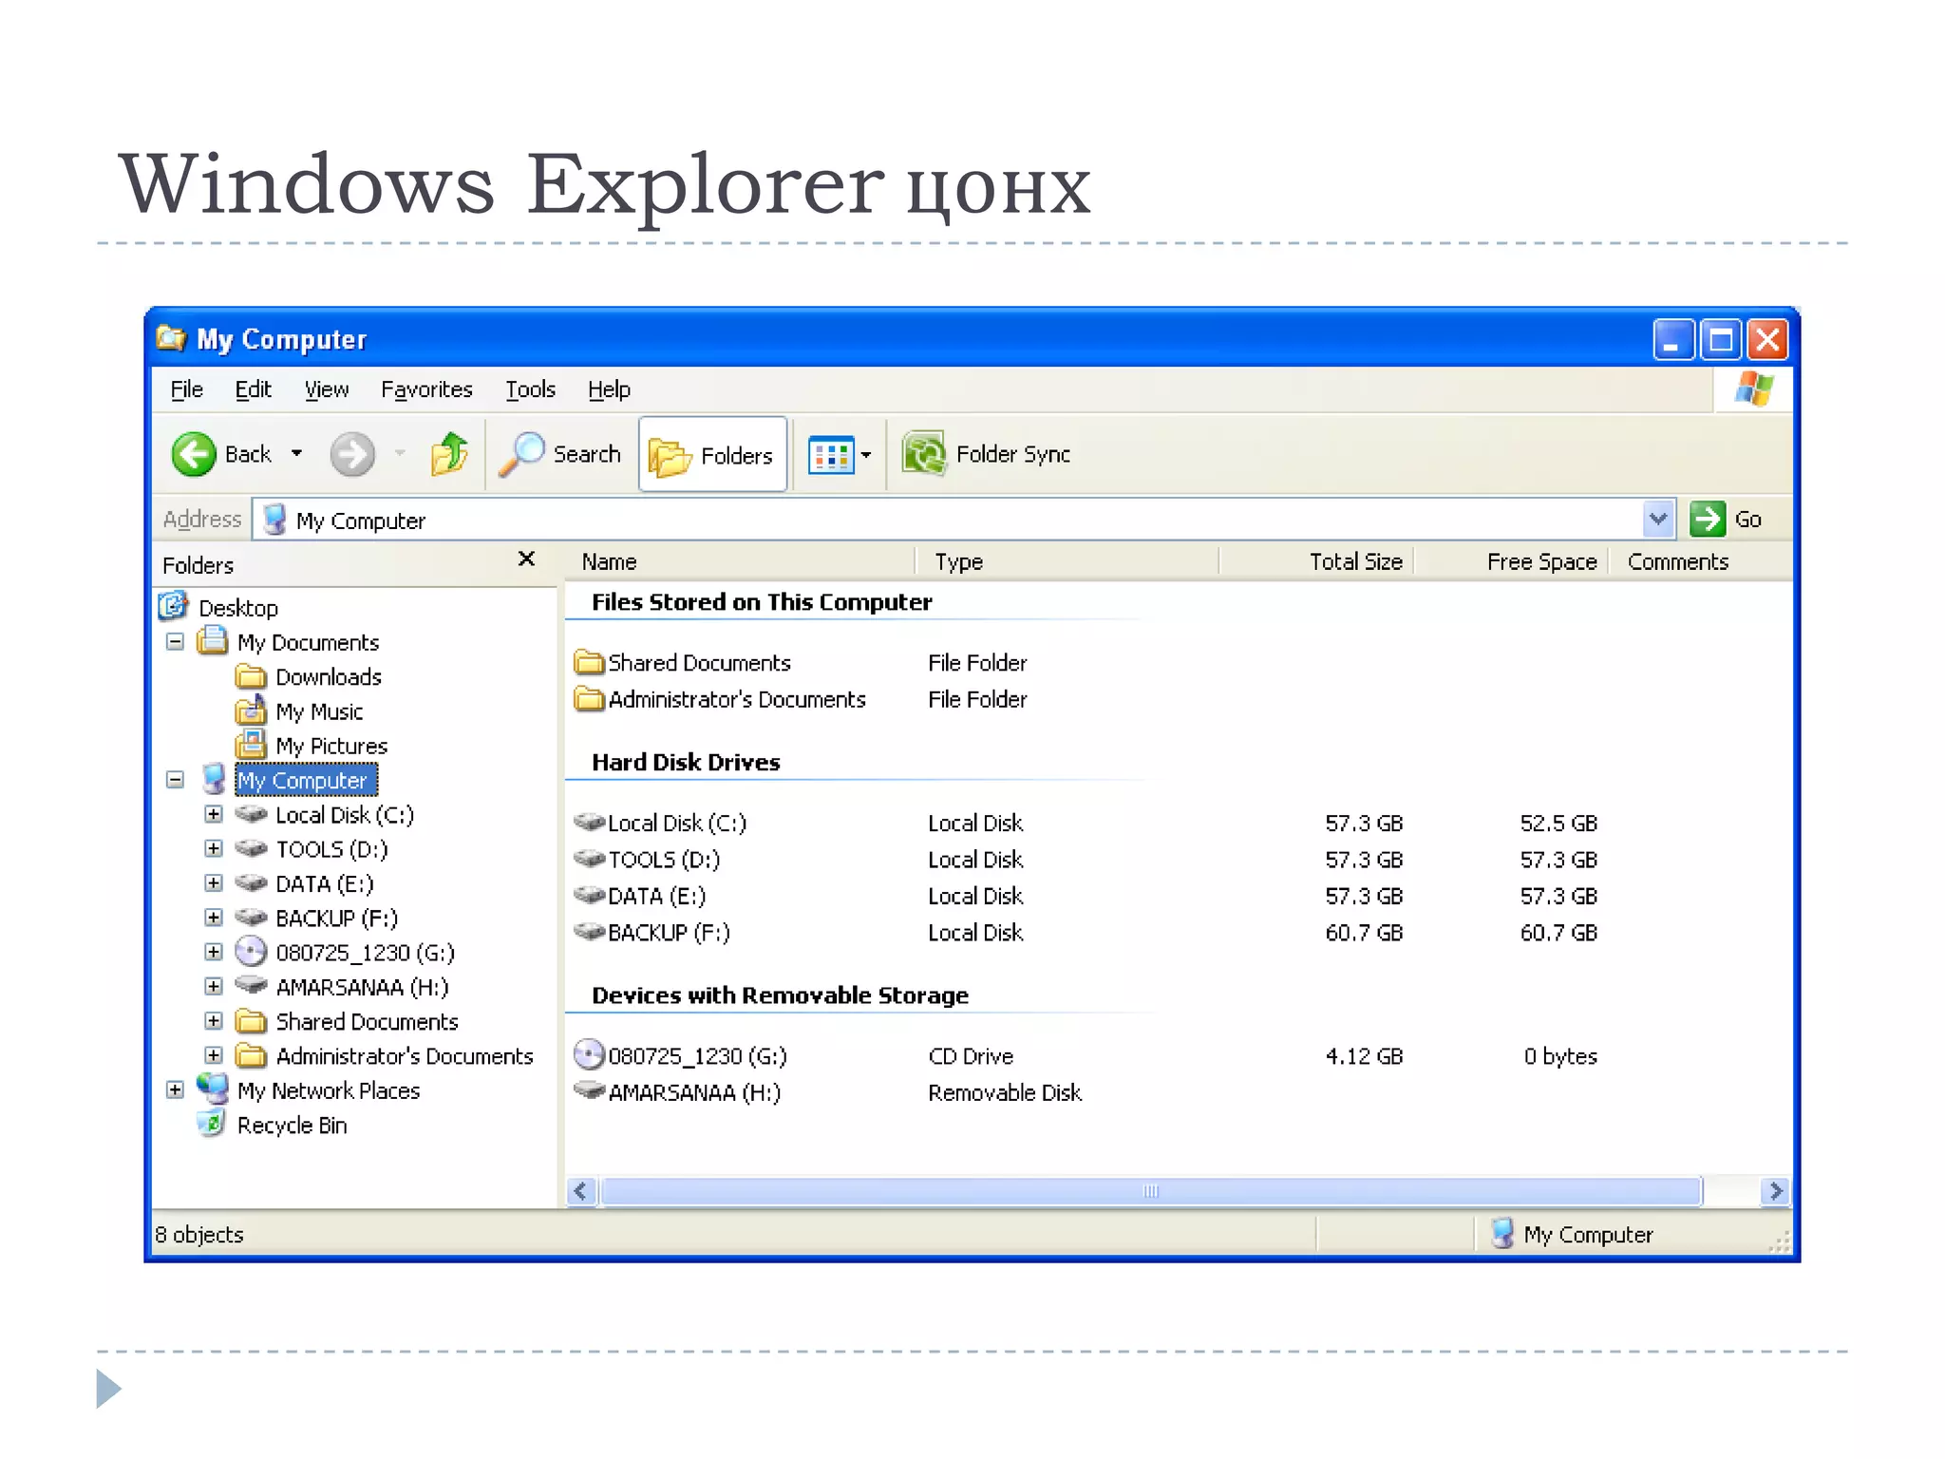This screenshot has height=1459, width=1945.
Task: Open the File menu
Action: [186, 389]
